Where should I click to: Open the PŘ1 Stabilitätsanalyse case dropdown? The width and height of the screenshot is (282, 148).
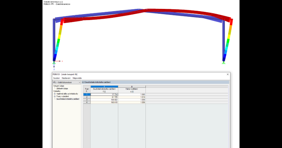click(x=67, y=83)
